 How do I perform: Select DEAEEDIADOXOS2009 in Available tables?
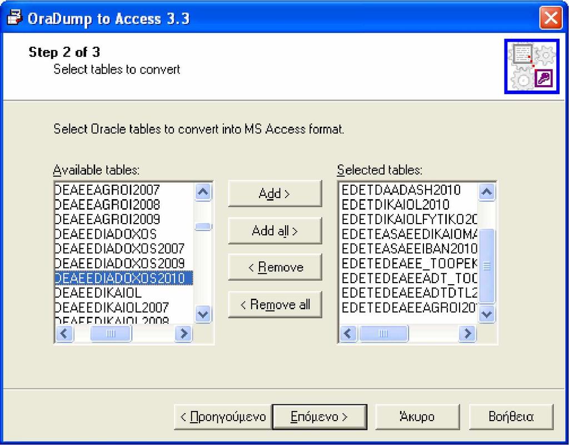tap(124, 263)
